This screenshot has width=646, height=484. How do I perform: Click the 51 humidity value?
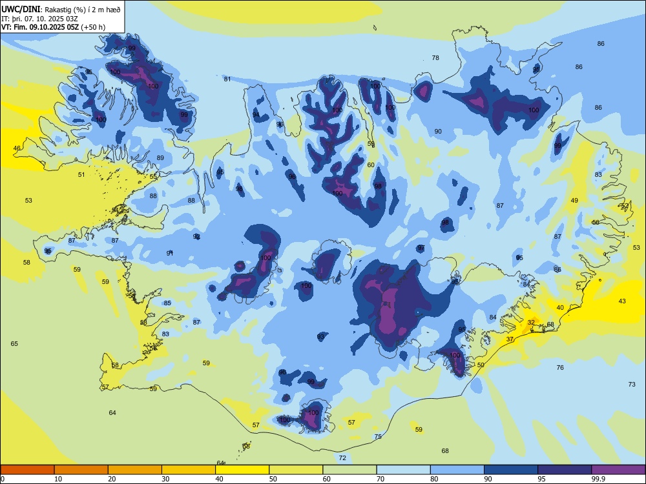click(81, 174)
